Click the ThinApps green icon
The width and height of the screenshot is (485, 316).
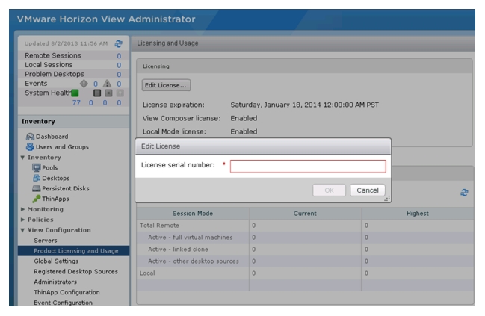click(x=36, y=199)
